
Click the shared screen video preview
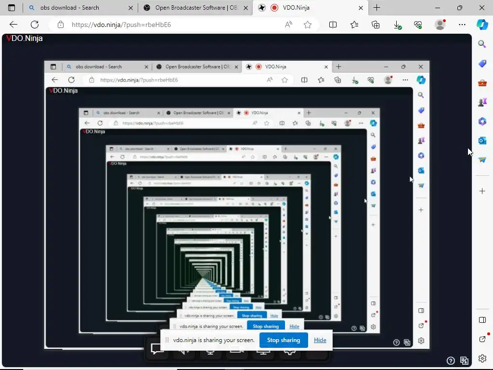[x=237, y=204]
